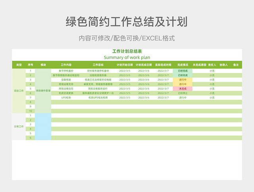The image size is (254, 192).
Task: Click actual finish 2022/3/7 in 网络运维合同 row
Action: (x=163, y=89)
